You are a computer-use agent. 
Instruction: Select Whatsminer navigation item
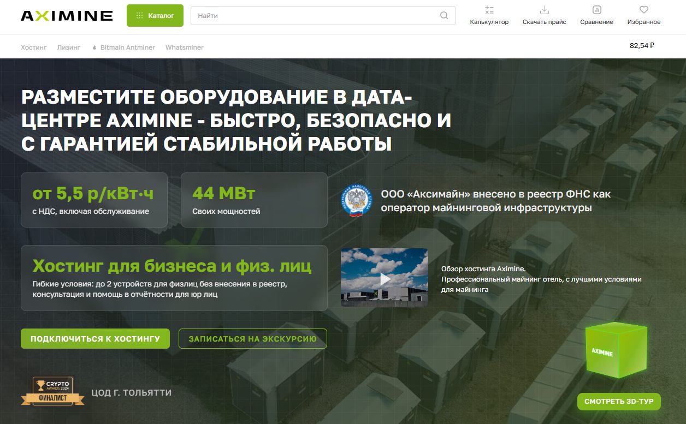(185, 47)
